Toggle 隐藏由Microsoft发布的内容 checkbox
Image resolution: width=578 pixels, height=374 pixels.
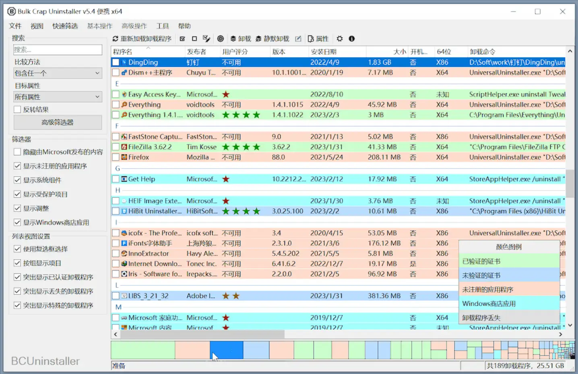point(17,152)
